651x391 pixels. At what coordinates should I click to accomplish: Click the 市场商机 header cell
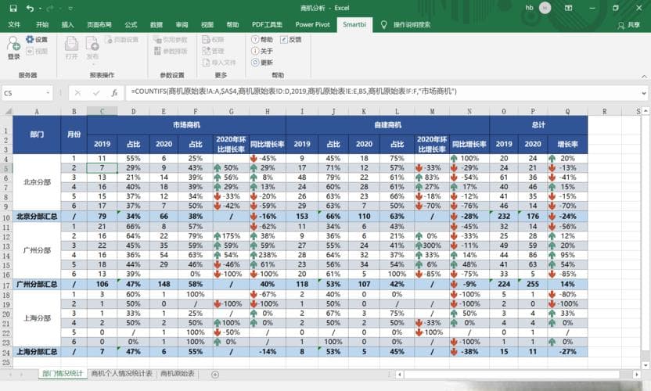coord(186,125)
